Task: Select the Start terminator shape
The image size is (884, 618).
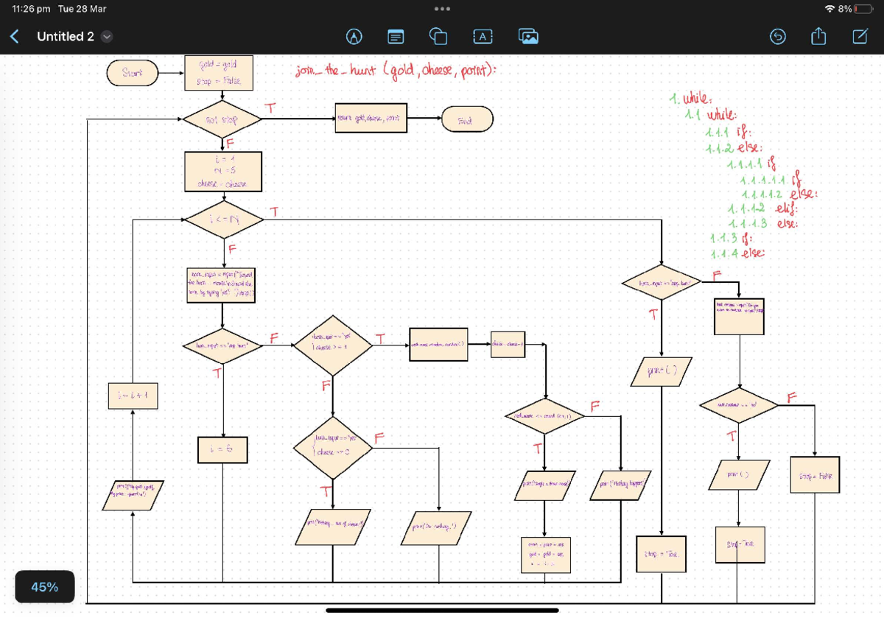Action: (x=132, y=73)
